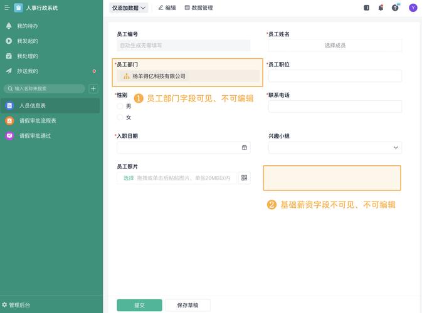The image size is (422, 313).
Task: Click the 人员信息表 sidebar entry text
Action: (x=33, y=106)
